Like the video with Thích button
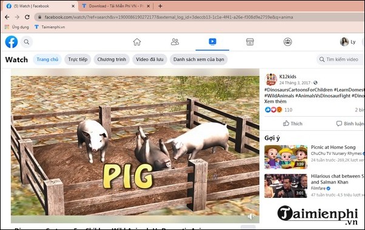The height and width of the screenshot is (230, 365). pos(293,123)
